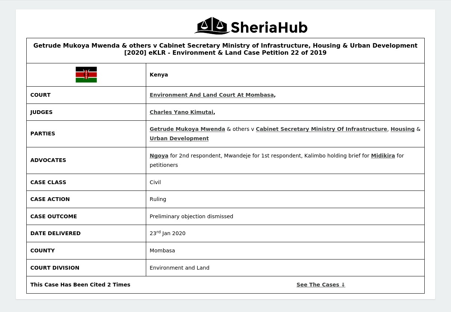Image resolution: width=451 pixels, height=312 pixels.
Task: Click the 23rd Jan 2020 delivery date
Action: point(167,233)
